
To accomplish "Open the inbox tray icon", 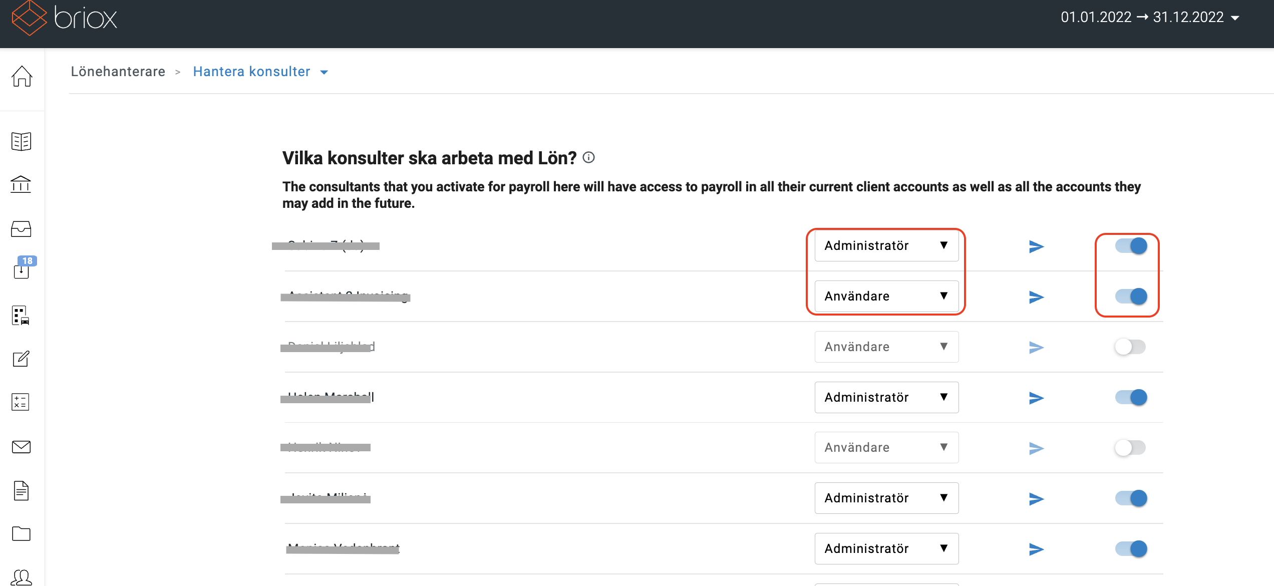I will pos(21,229).
